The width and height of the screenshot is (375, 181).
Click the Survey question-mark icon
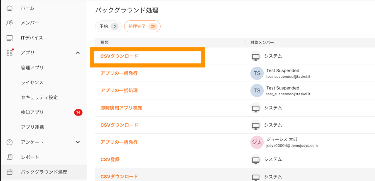point(10,142)
